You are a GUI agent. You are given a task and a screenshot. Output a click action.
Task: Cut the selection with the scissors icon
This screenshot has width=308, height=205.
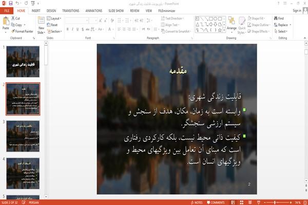click(13, 18)
